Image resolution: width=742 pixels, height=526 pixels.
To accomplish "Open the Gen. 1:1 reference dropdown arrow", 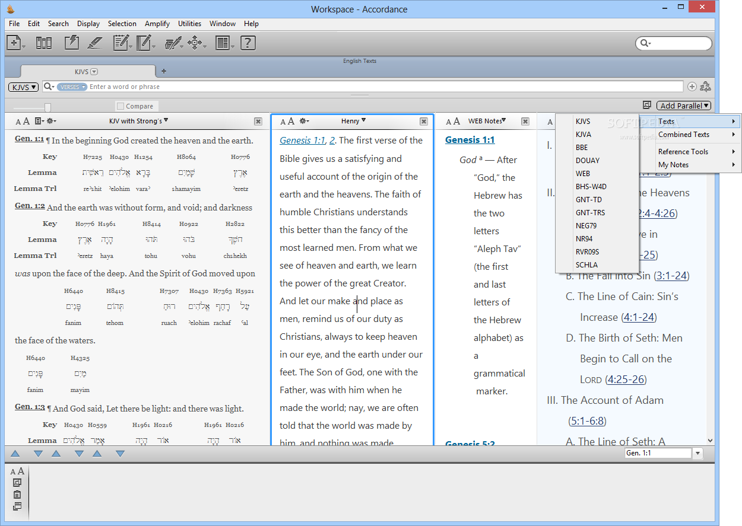I will pyautogui.click(x=697, y=453).
